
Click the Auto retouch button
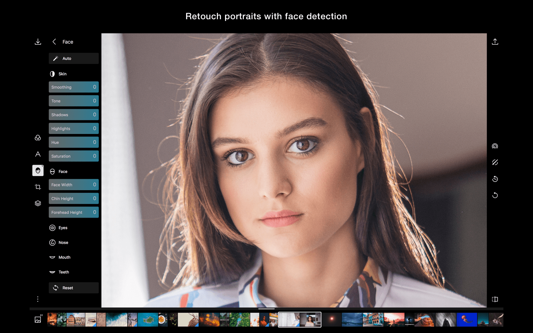[x=73, y=58]
